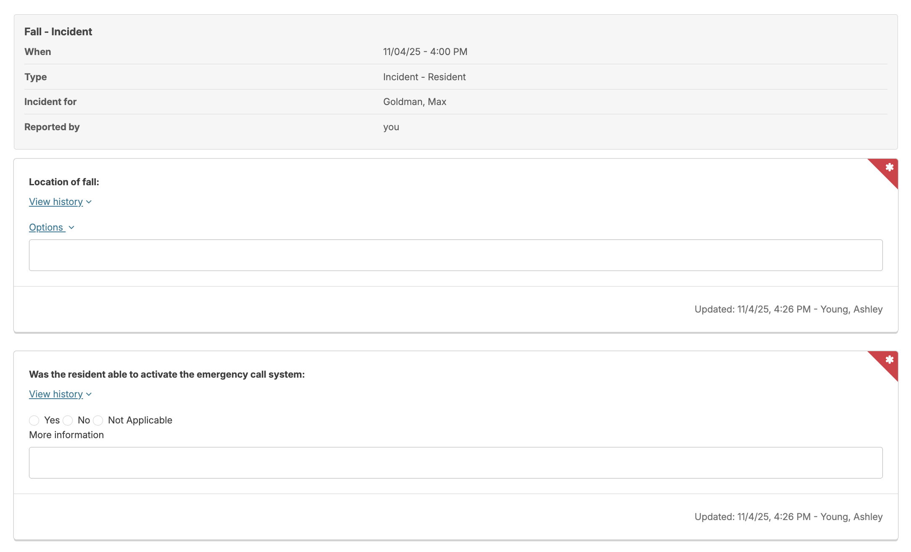Click the red required asterisk on Location of fall
The height and width of the screenshot is (552, 911).
[889, 168]
